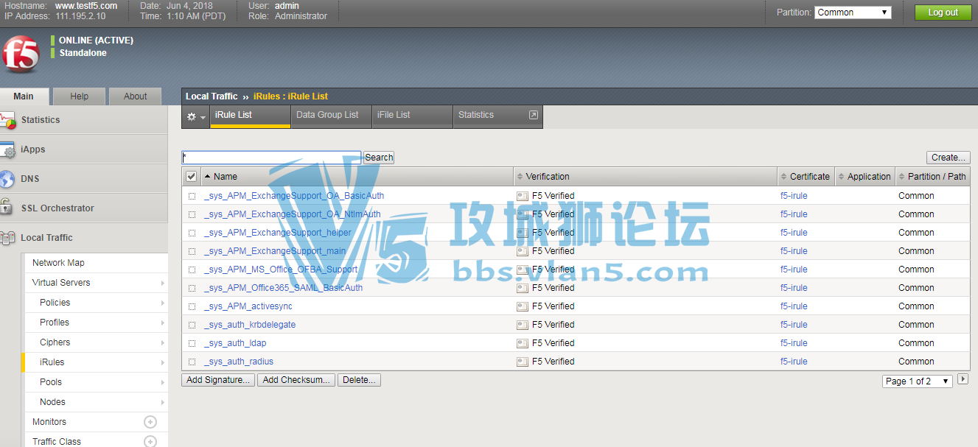This screenshot has width=978, height=447.
Task: Open the Data Group List tab
Action: [331, 116]
